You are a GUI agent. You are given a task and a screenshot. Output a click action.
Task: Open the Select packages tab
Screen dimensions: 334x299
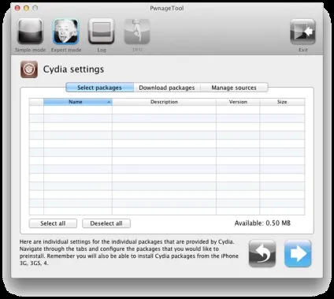click(x=99, y=88)
